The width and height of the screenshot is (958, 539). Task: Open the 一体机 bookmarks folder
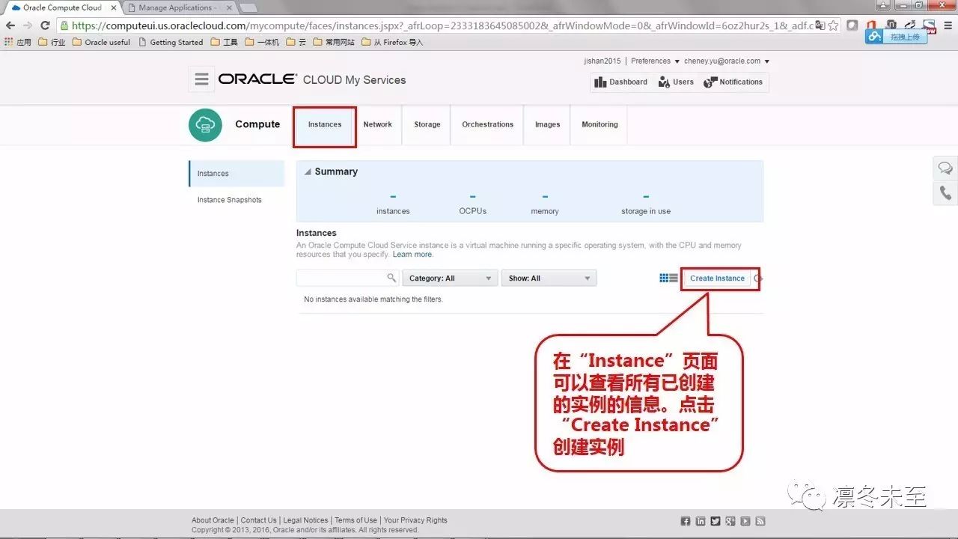click(262, 42)
